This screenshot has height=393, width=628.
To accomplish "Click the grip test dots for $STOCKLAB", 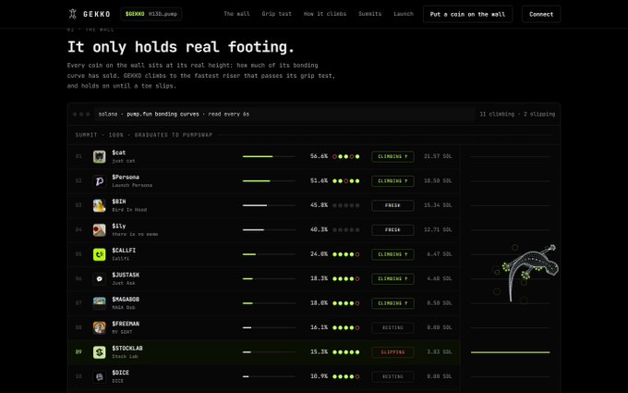I will (x=346, y=352).
